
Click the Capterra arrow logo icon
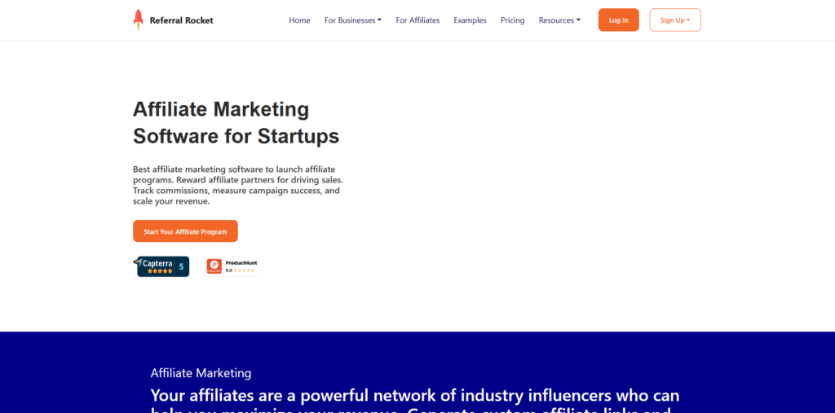[x=139, y=261]
